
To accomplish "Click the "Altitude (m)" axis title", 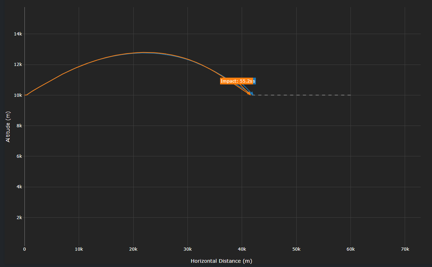I will click(8, 126).
